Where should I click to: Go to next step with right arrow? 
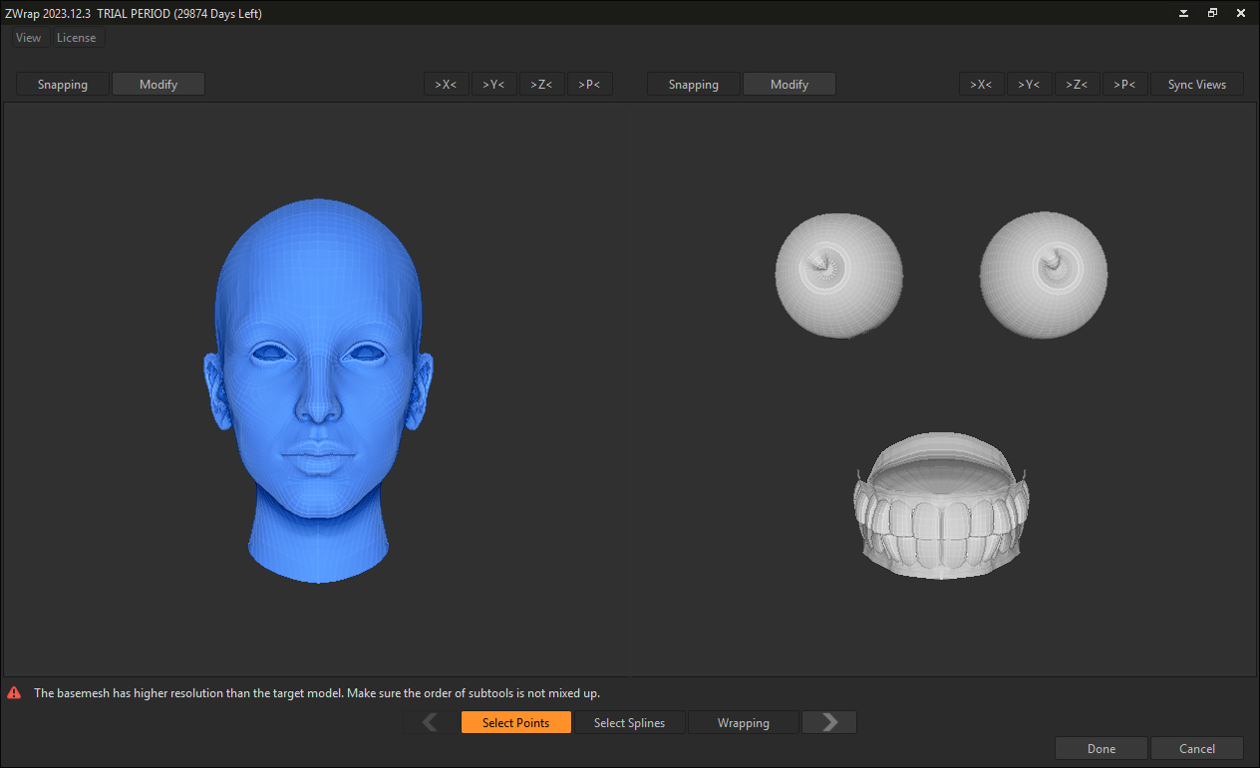(x=829, y=722)
